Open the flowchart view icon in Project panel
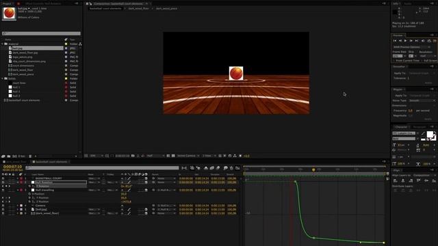Screen dimensions: 438x246 (80, 44)
